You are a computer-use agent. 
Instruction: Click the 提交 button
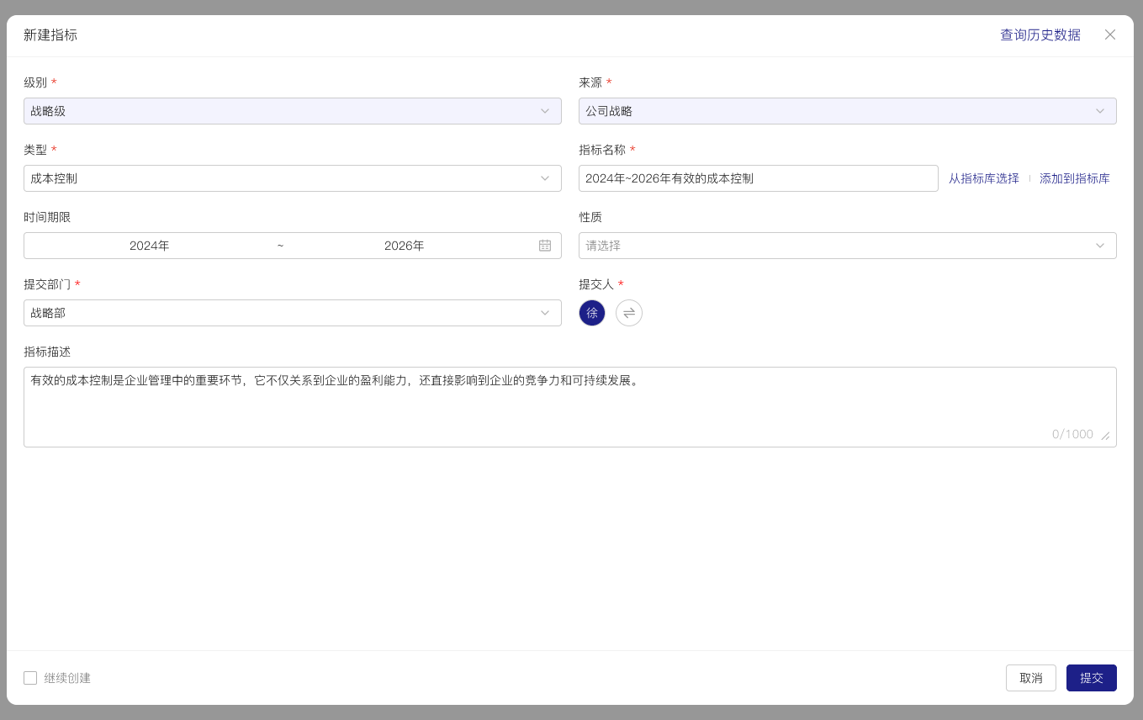[x=1091, y=678]
